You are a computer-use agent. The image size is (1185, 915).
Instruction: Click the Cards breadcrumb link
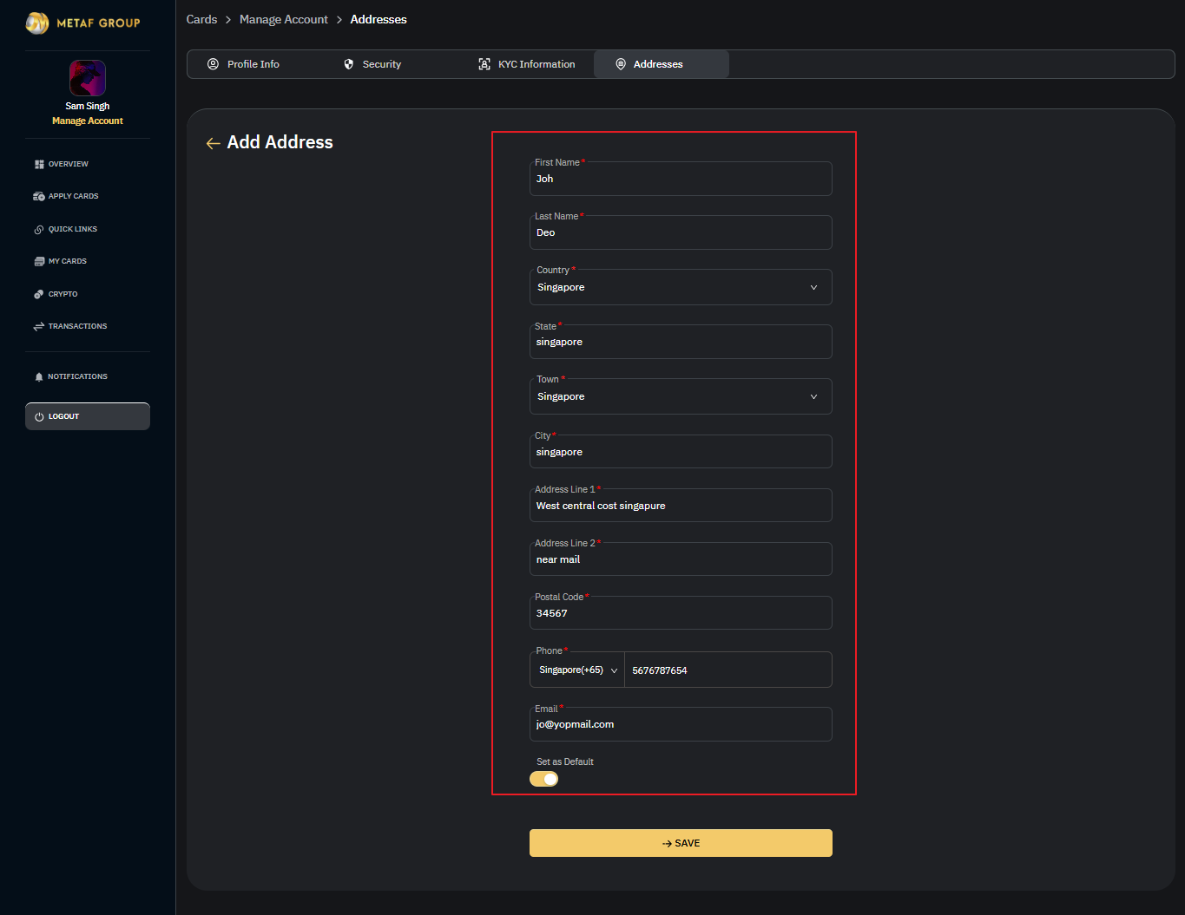[201, 19]
